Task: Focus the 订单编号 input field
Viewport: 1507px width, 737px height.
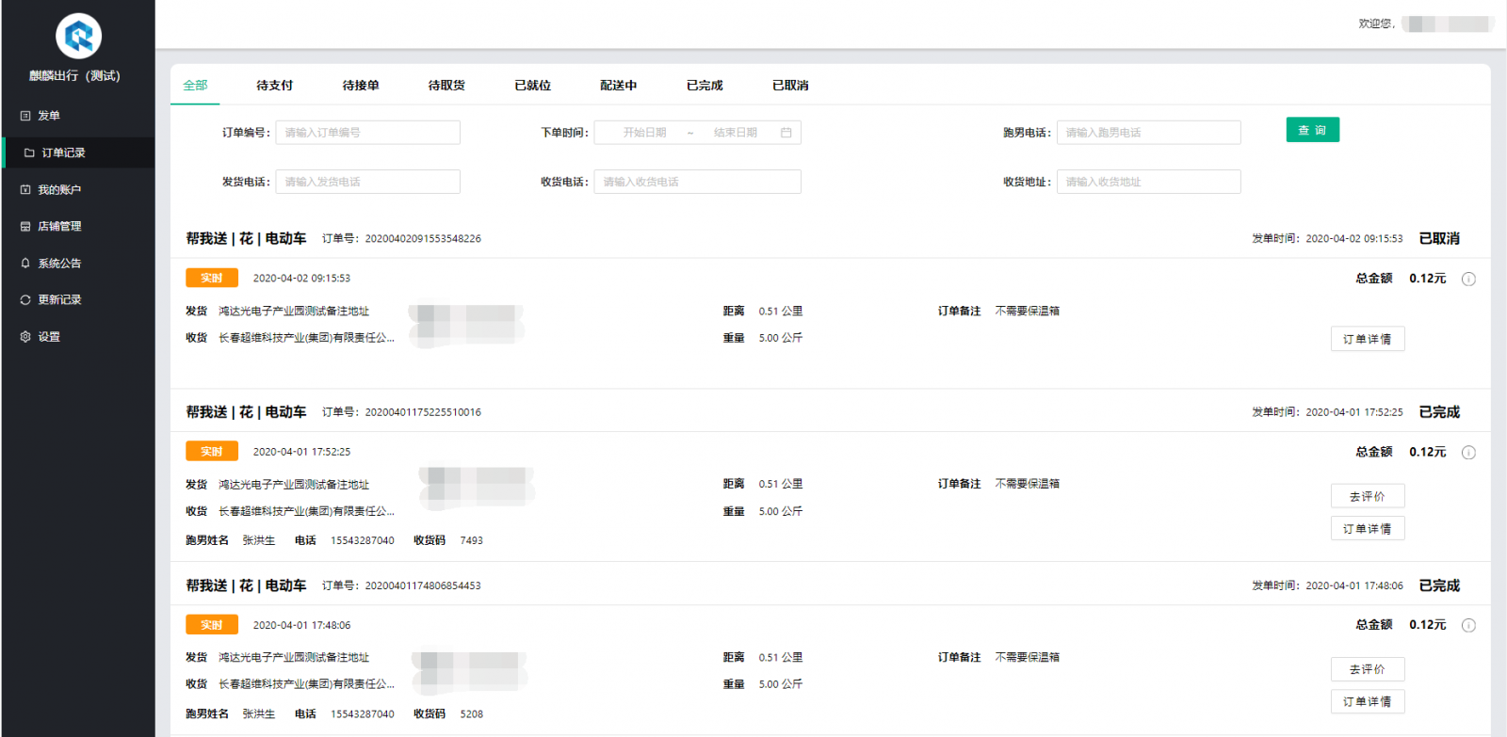Action: (367, 133)
